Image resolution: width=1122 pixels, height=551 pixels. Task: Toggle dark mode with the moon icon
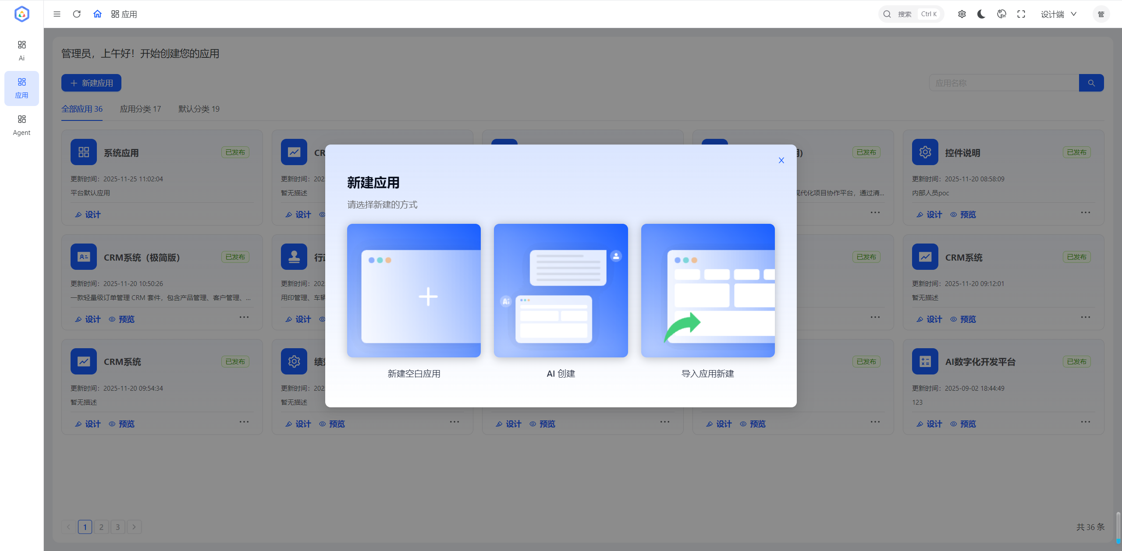click(x=981, y=14)
